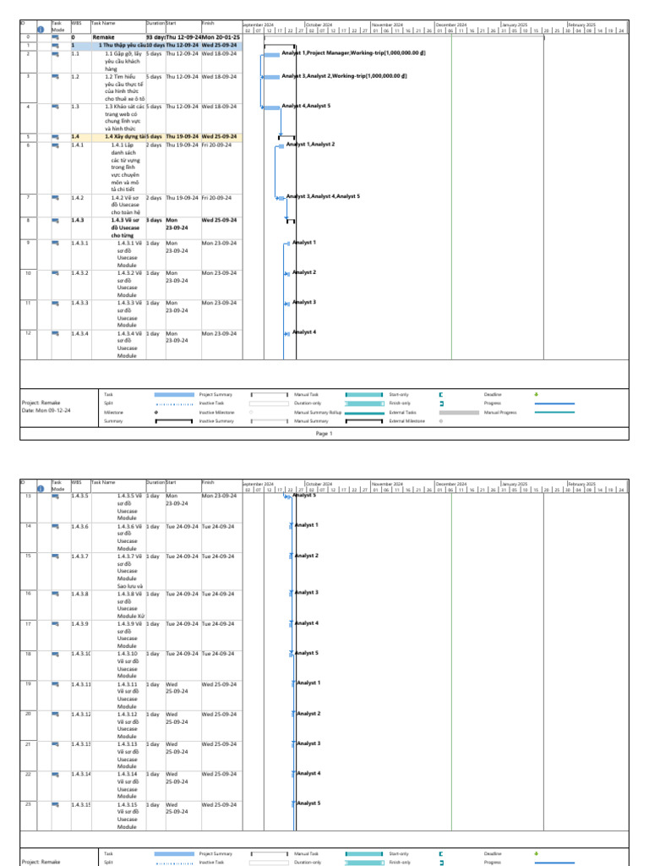
Task: Click gray External Tasks swatch in legend
Action: tap(459, 412)
